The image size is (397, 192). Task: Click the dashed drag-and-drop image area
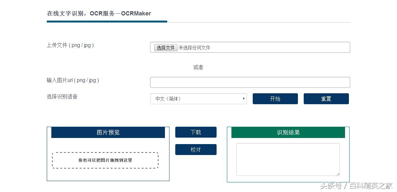click(x=105, y=160)
